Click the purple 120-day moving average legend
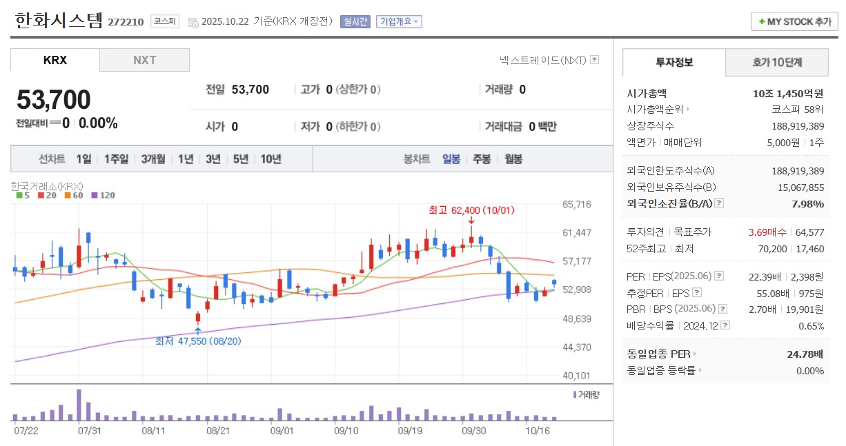This screenshot has height=446, width=846. pyautogui.click(x=103, y=195)
